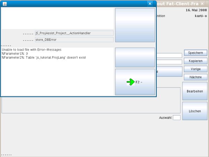The image size is (209, 157).
Task: Click the green arrow F2 button
Action: [x=135, y=82]
